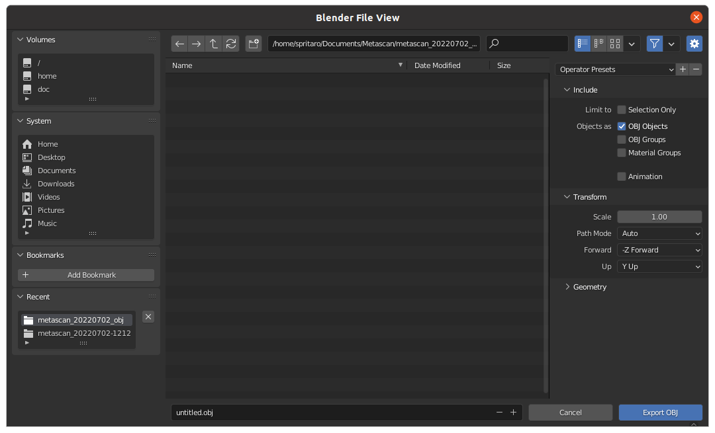The height and width of the screenshot is (433, 715).
Task: Click the Scale value field
Action: (x=659, y=217)
